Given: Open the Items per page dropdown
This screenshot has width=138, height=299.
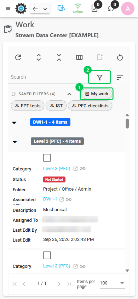Looking at the screenshot, I should (x=112, y=283).
